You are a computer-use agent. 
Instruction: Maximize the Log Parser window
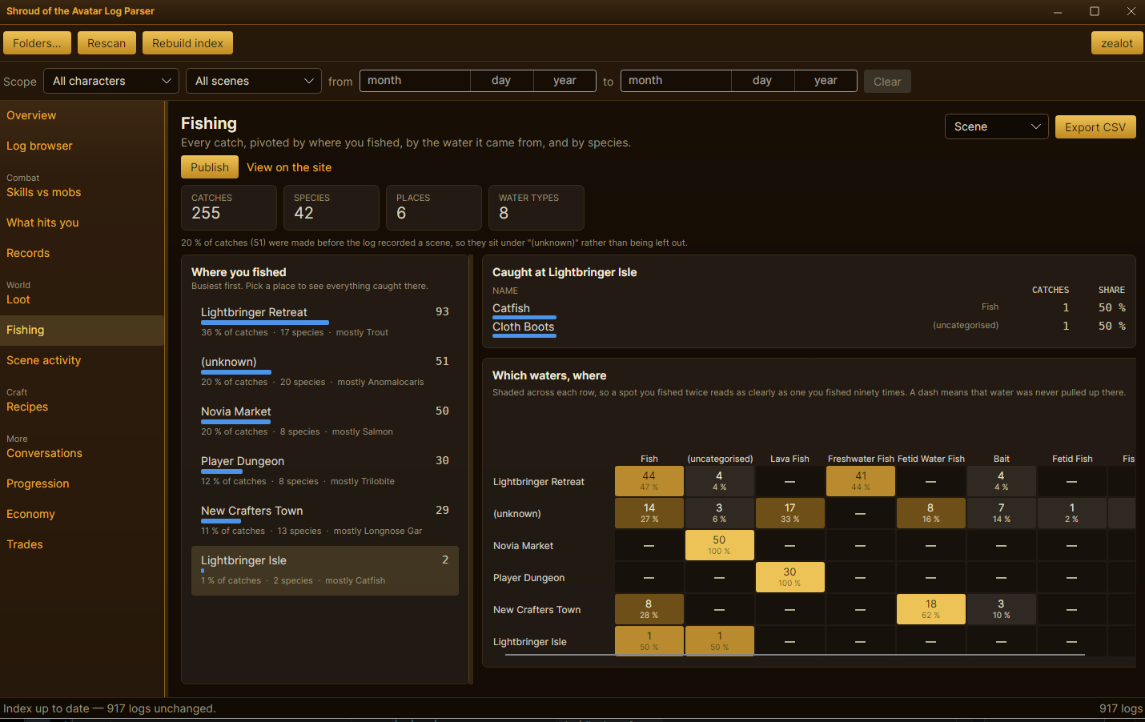pyautogui.click(x=1095, y=11)
